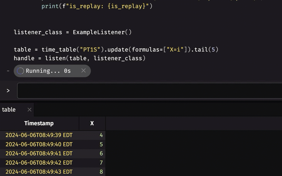Click the Running... 0s status text
The width and height of the screenshot is (282, 176).
[48, 71]
